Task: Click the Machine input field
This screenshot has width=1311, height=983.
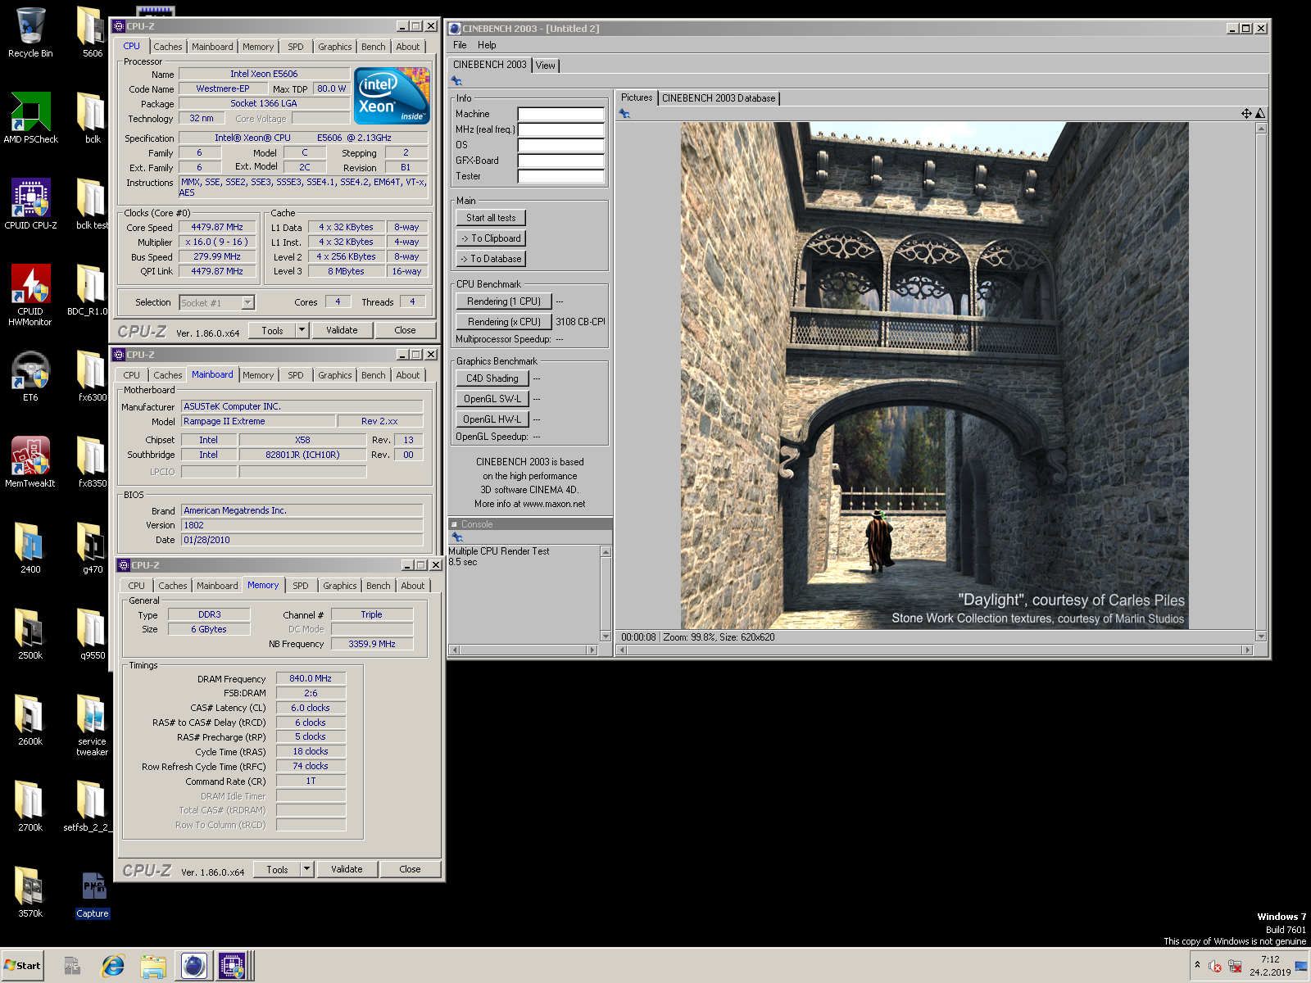Action: click(561, 114)
